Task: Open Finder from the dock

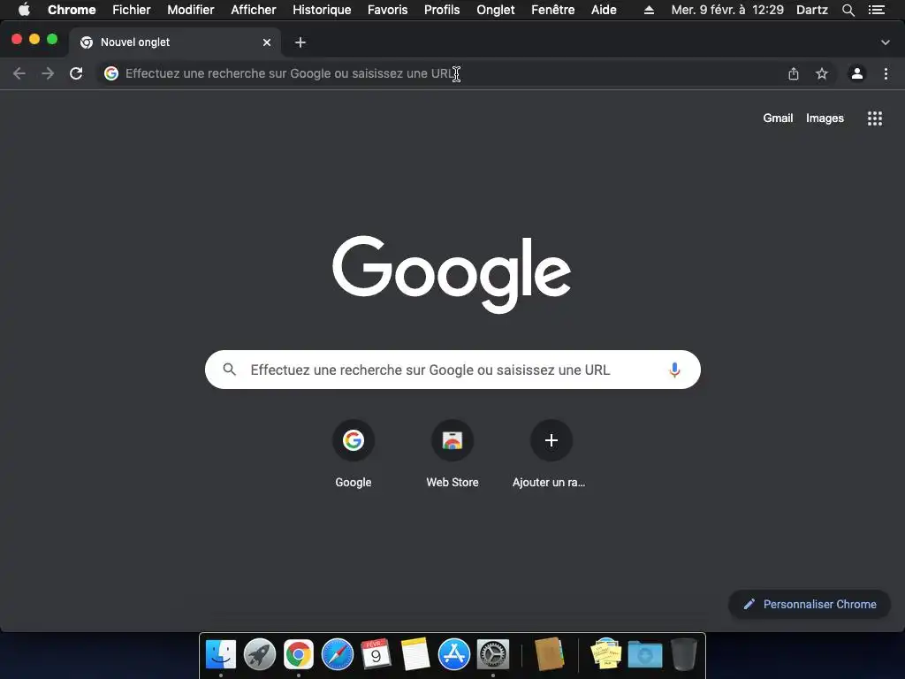Action: tap(221, 654)
